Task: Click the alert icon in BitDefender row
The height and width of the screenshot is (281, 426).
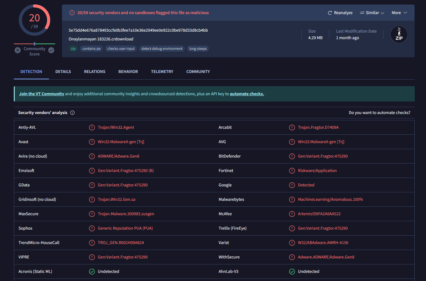Action: pos(292,156)
